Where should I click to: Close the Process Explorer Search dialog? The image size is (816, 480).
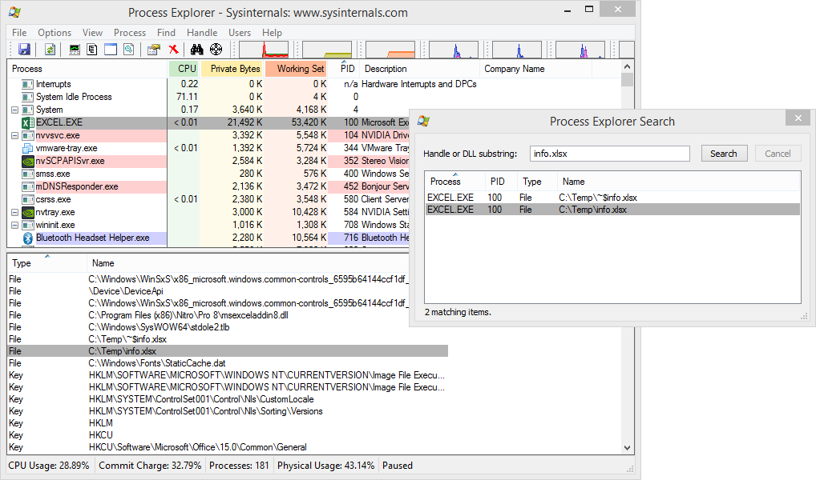[798, 118]
